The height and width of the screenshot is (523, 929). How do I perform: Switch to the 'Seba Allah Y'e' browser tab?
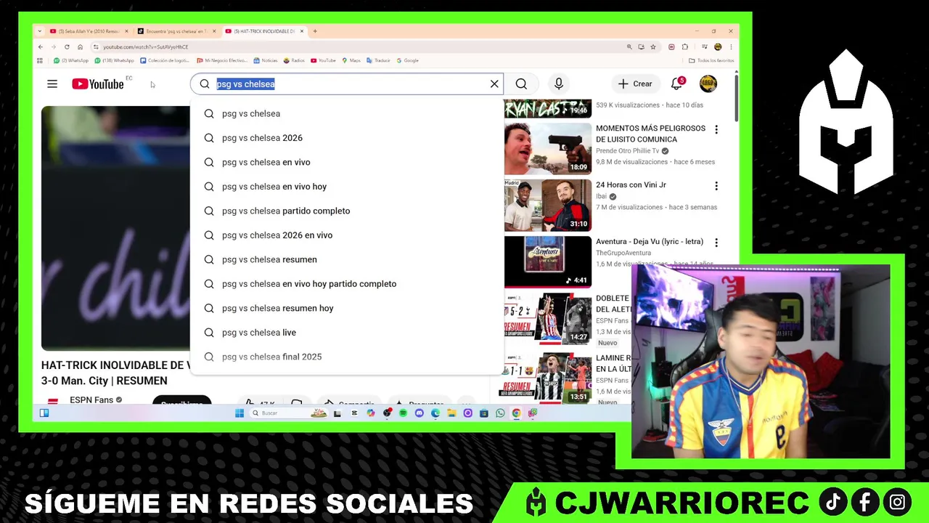89,31
